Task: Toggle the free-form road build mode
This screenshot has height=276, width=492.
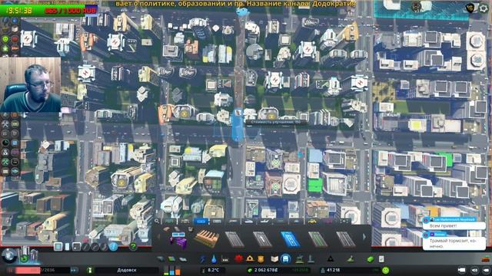Action: pos(104,247)
